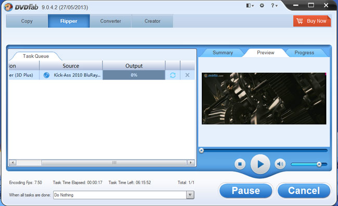
Task: Close the DVDFab window
Action: [x=326, y=5]
